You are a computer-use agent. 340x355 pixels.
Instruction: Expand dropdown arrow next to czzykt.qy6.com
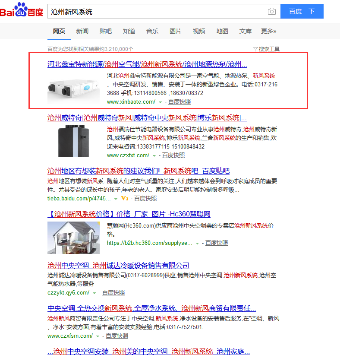(94, 293)
